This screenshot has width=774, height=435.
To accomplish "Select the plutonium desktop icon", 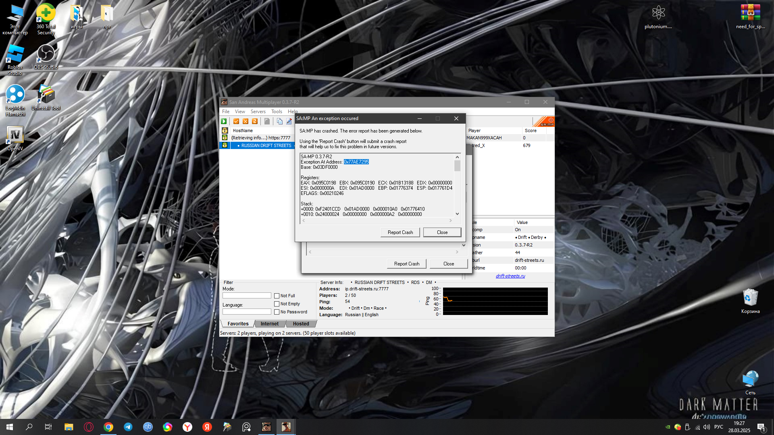I will (x=658, y=17).
